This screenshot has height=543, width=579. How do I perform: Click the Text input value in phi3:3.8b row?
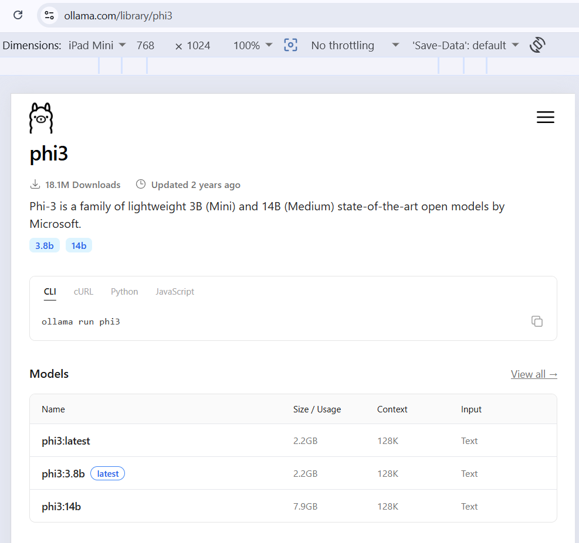(469, 474)
